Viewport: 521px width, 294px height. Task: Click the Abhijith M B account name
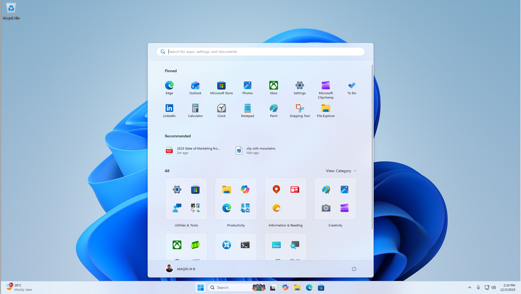186,269
